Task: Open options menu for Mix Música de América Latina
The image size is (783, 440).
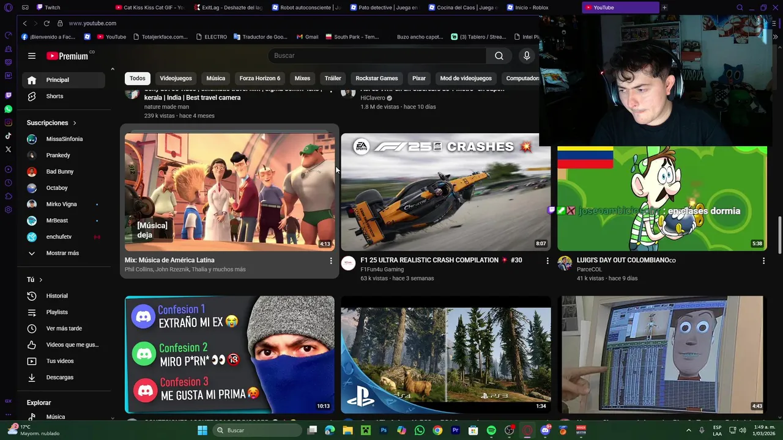Action: click(x=331, y=261)
